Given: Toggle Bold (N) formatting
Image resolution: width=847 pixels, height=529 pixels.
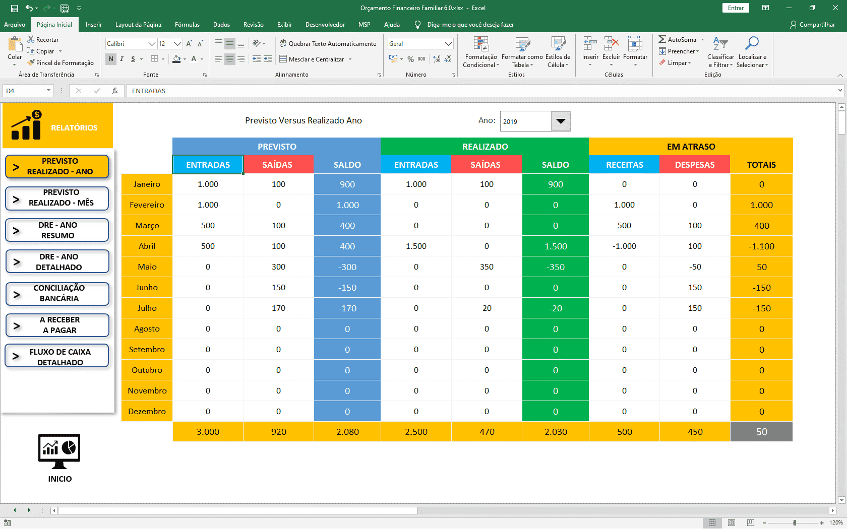Looking at the screenshot, I should click(110, 59).
